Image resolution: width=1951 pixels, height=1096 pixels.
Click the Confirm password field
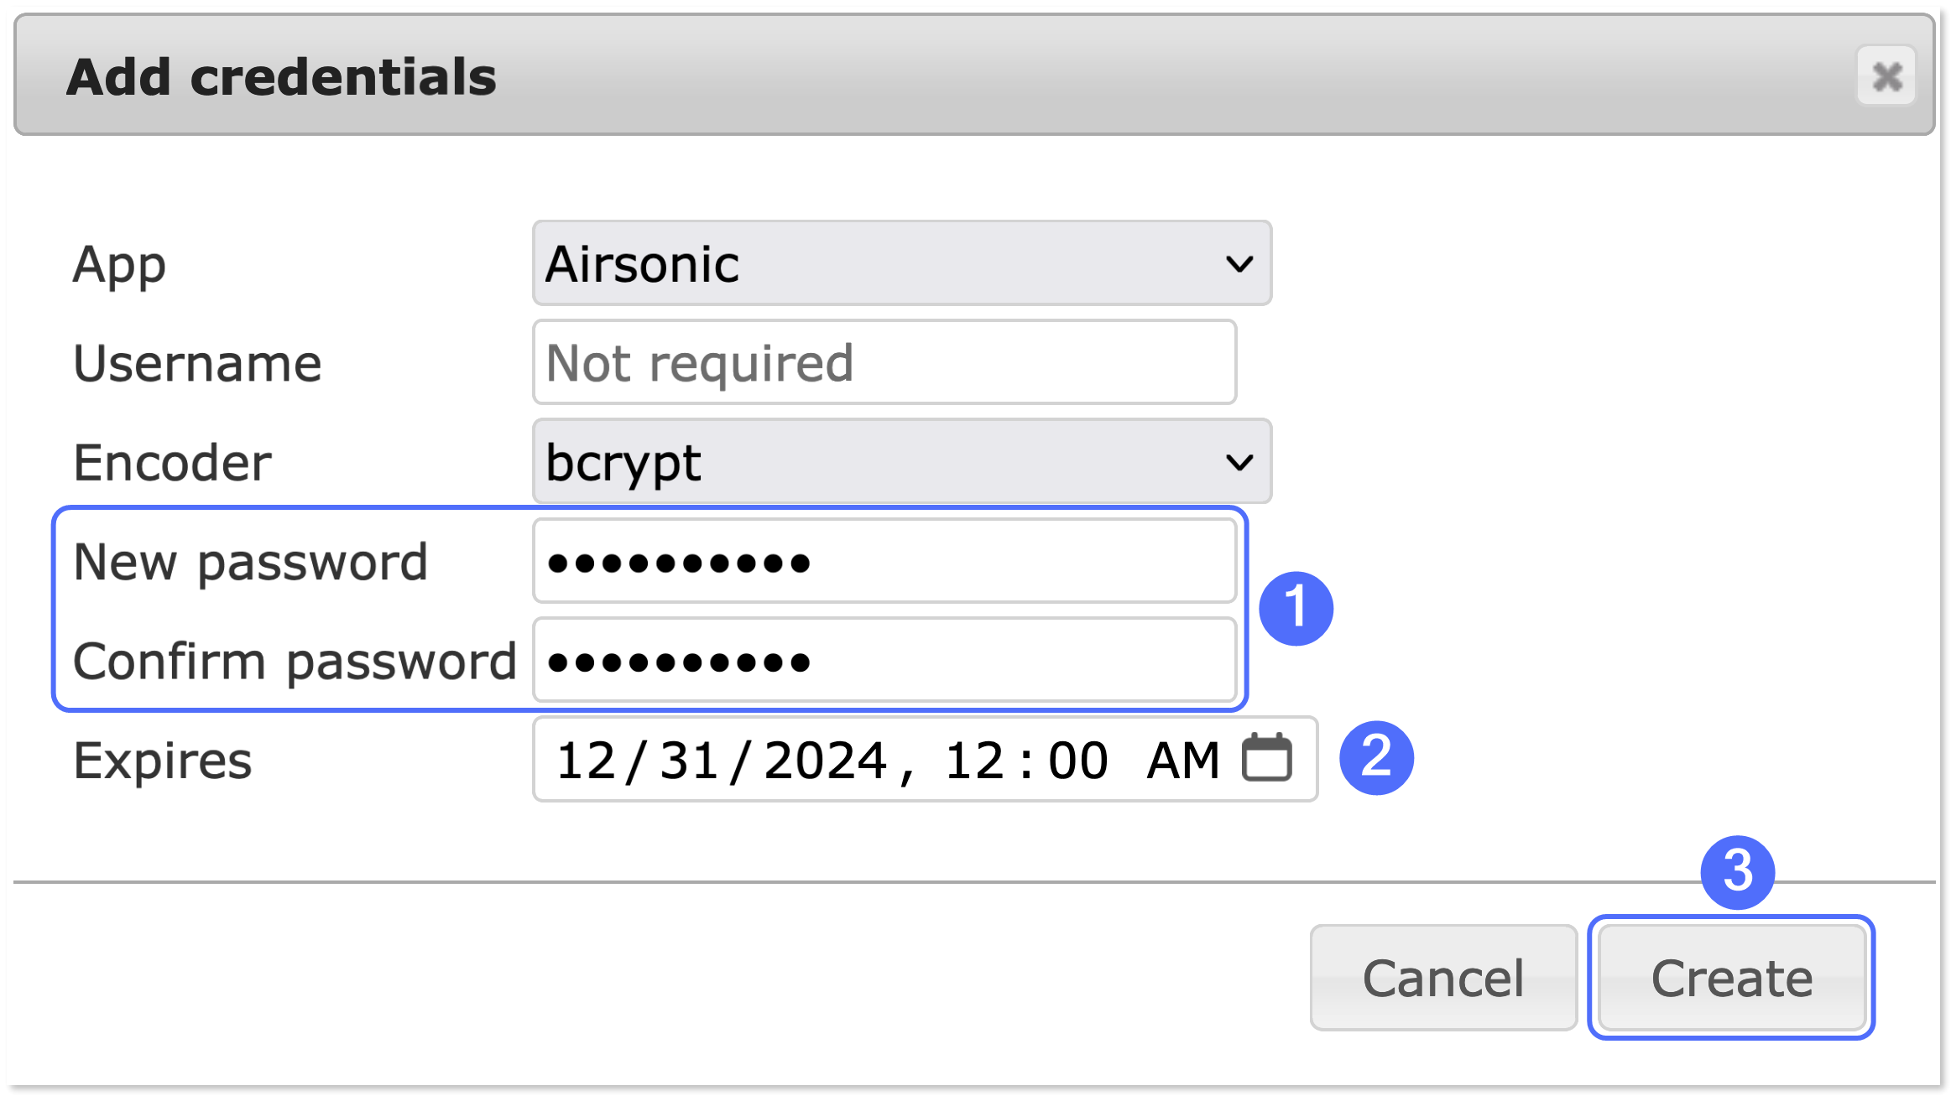883,662
